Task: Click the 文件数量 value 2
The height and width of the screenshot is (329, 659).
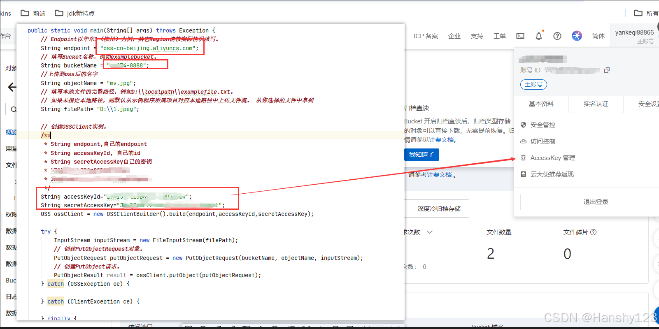Action: pyautogui.click(x=491, y=254)
